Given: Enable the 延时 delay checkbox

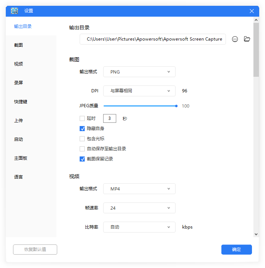Looking at the screenshot, I should (x=82, y=118).
